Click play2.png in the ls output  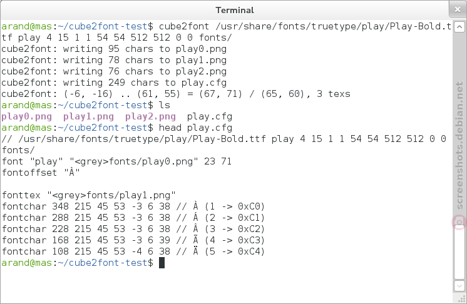(x=150, y=116)
